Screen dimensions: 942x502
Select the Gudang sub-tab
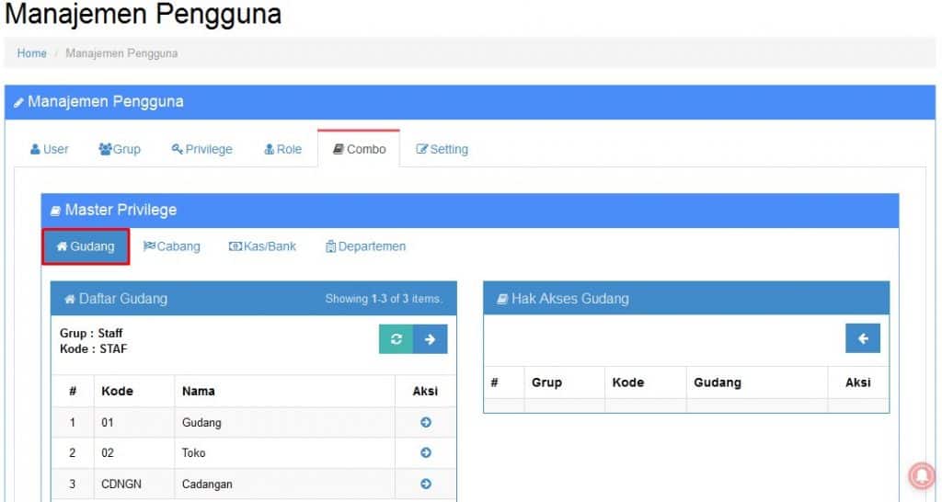(x=86, y=246)
